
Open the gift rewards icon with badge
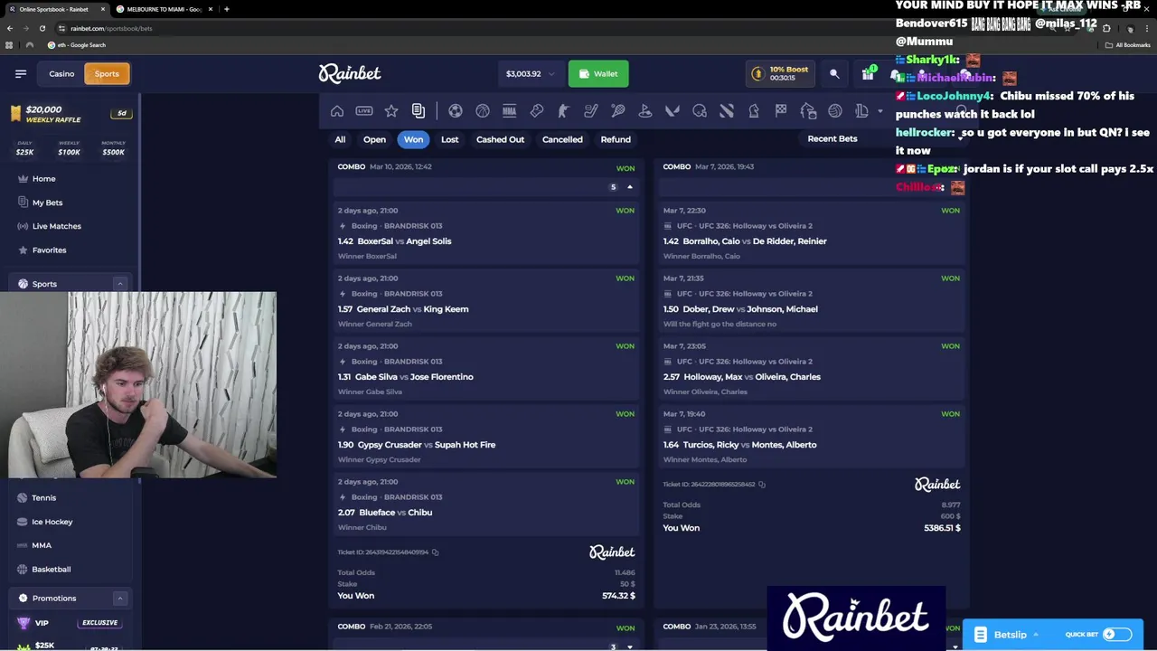click(x=868, y=74)
